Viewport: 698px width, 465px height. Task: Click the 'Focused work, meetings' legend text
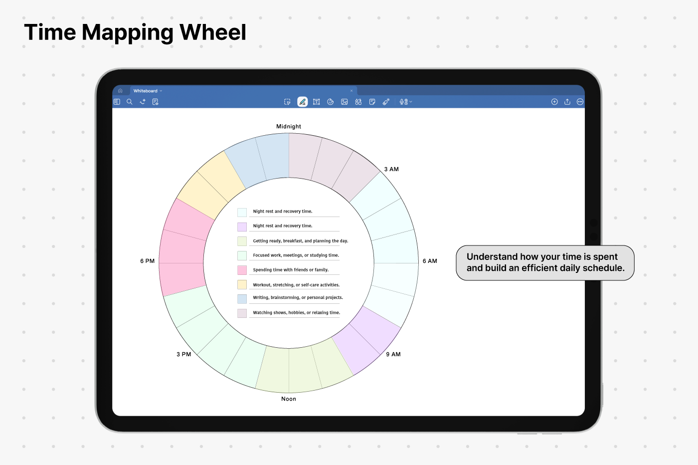[296, 255]
